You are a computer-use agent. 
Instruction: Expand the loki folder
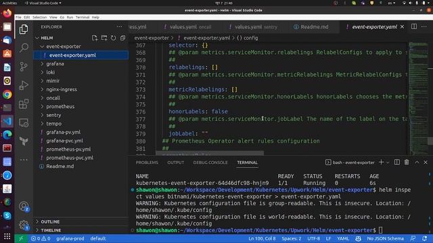tap(81, 72)
